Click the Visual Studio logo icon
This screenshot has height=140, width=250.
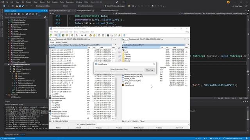3,2
